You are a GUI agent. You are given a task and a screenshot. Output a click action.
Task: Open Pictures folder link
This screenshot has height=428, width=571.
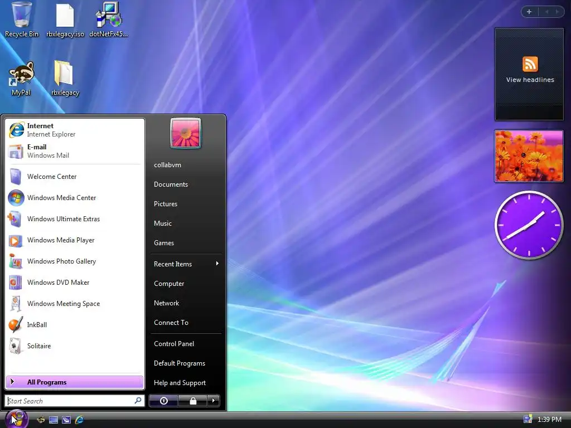165,204
